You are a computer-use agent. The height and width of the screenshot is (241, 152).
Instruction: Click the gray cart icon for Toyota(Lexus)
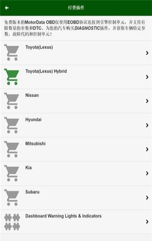[x=12, y=52]
